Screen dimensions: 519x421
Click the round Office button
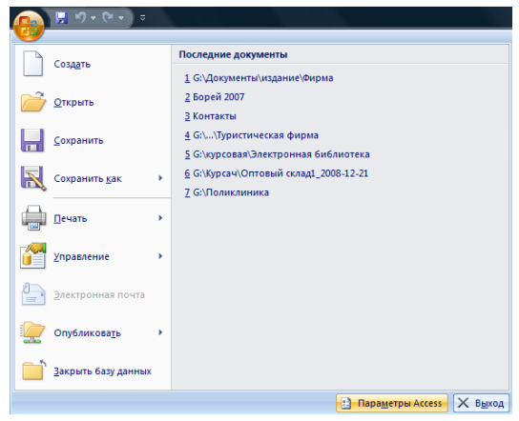[29, 26]
